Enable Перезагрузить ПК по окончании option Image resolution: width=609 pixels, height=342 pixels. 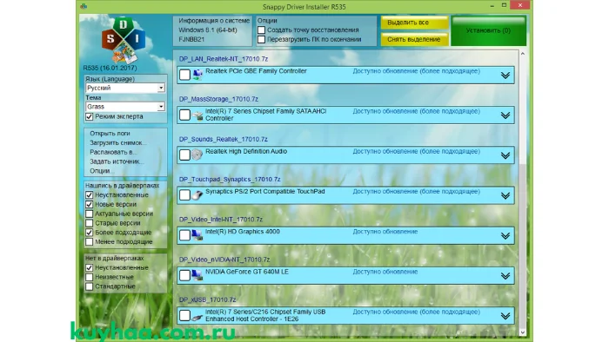coord(261,40)
